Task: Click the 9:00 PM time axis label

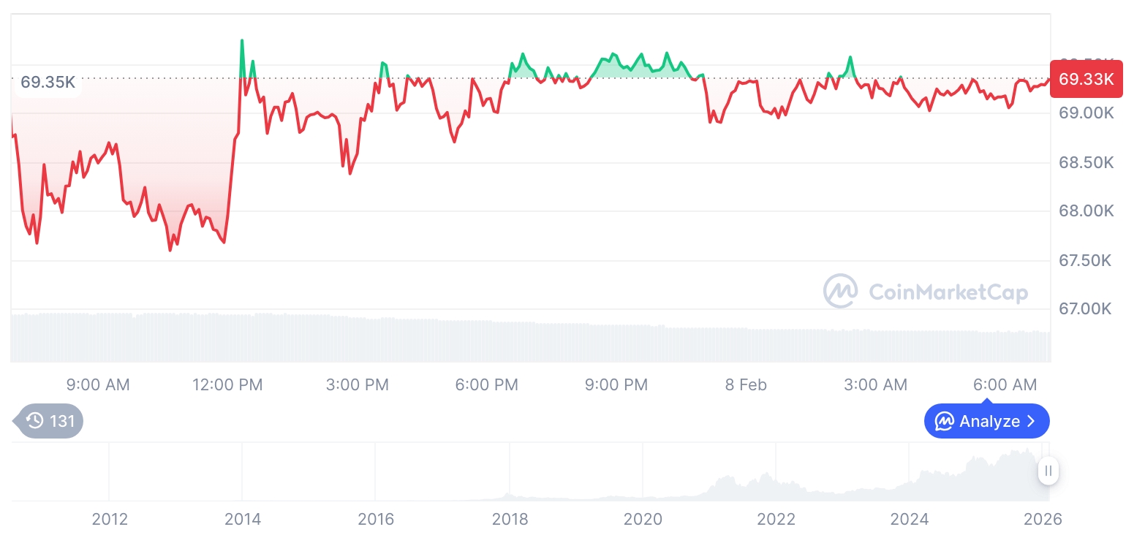Action: (x=616, y=385)
